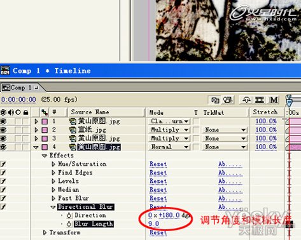Open layer 3 TrkMat None dropdown
This screenshot has width=301, height=240.
(x=224, y=138)
